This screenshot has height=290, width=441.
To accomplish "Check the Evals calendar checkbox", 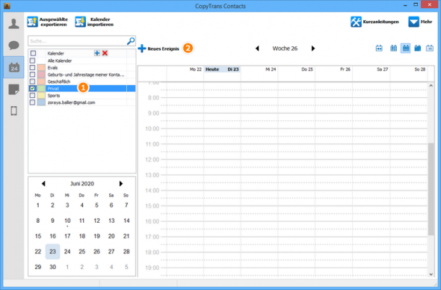I will point(33,67).
